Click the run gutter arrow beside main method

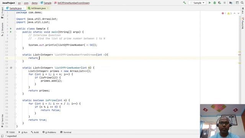coord(11,32)
